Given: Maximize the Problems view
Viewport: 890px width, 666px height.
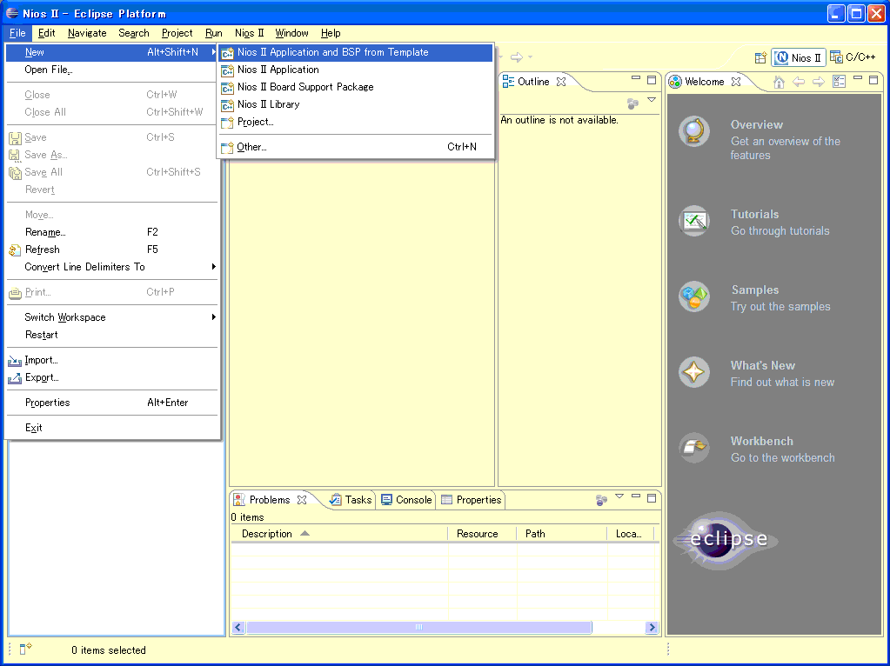Looking at the screenshot, I should (x=652, y=498).
